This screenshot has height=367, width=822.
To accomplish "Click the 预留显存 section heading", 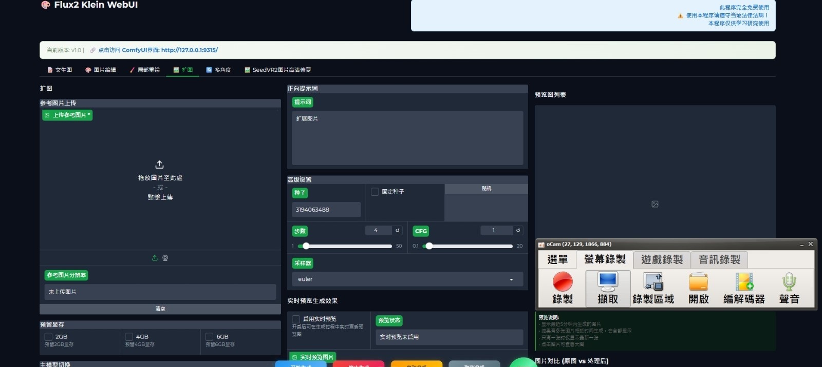I will tap(52, 325).
